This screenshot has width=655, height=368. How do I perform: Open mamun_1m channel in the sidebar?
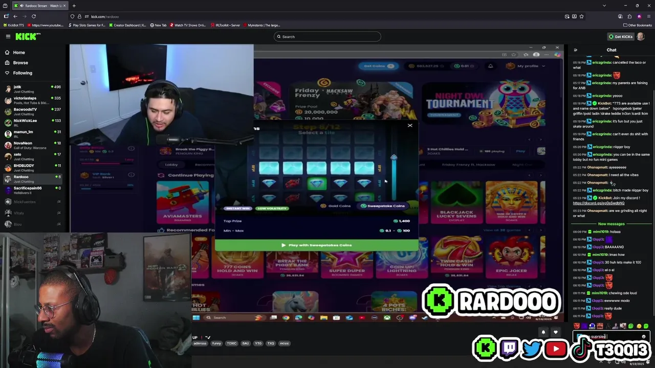coord(34,134)
